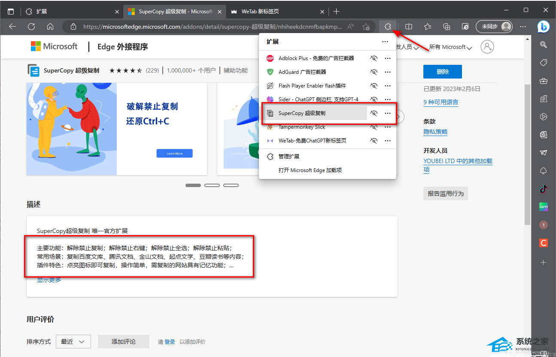Toggle toolbar visibility for AdGuard extension
The height and width of the screenshot is (357, 556).
tap(374, 72)
